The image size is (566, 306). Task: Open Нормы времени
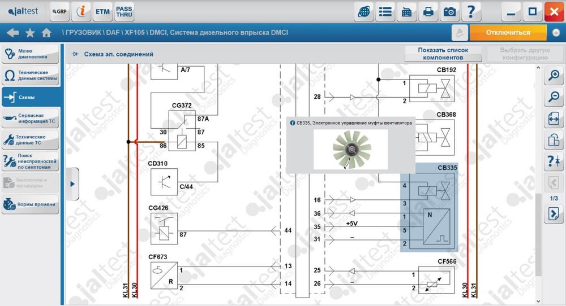31,204
